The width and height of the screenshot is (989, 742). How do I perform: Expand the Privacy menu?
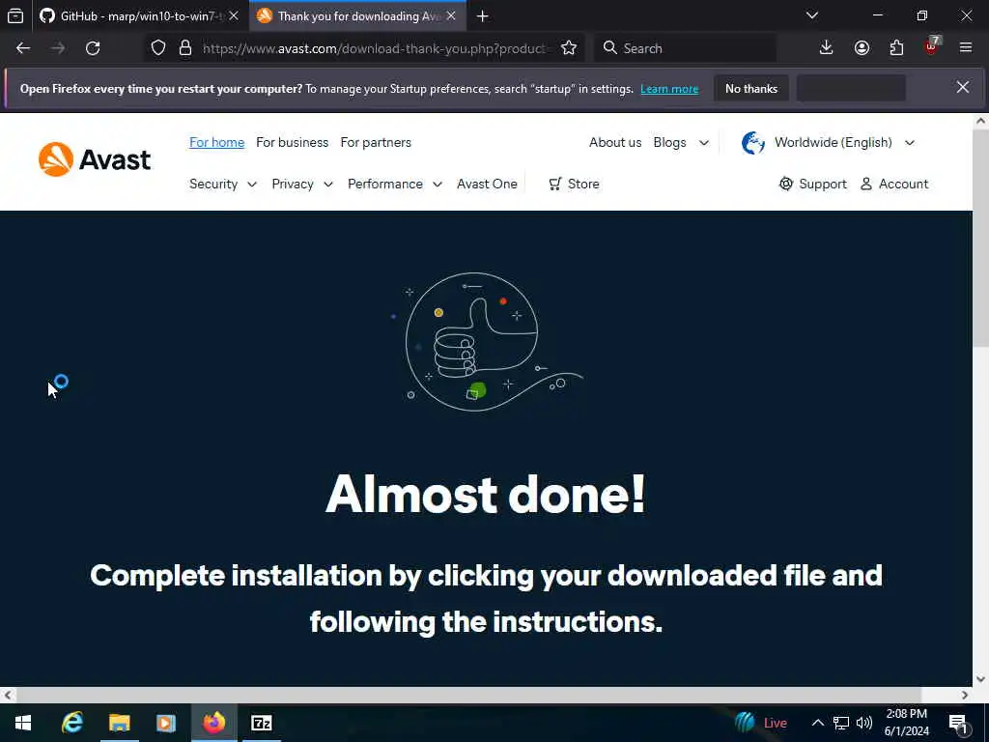coord(302,184)
